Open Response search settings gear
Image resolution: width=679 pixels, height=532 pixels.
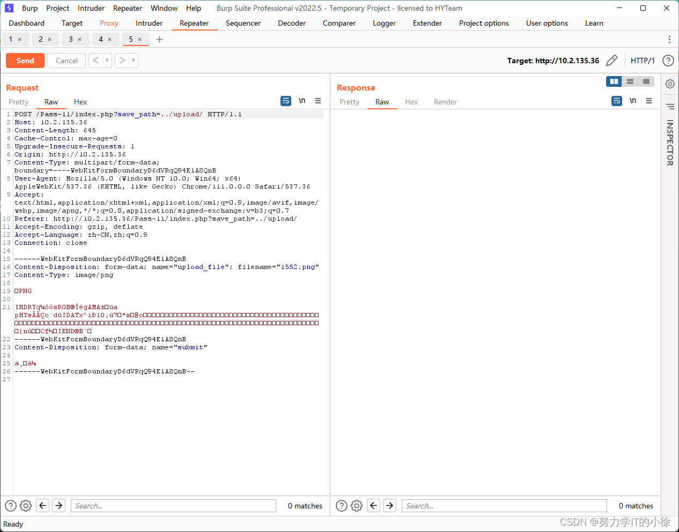point(357,506)
